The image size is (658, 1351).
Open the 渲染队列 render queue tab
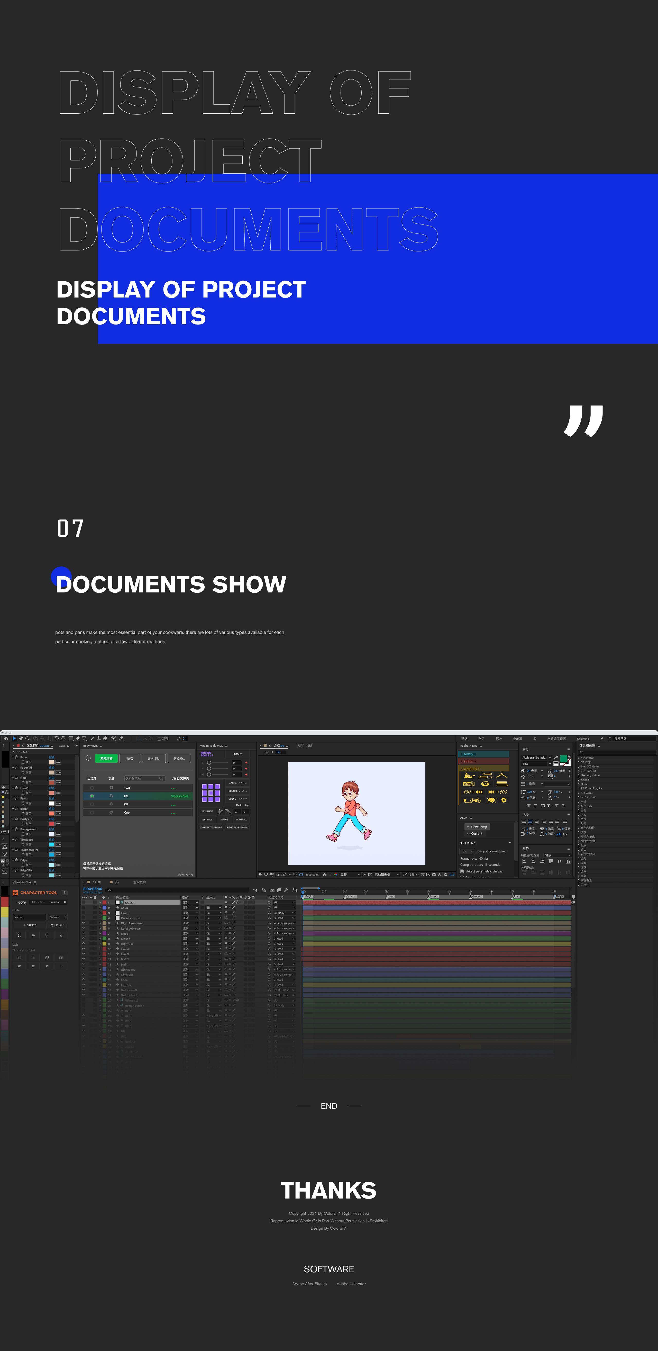pos(140,882)
